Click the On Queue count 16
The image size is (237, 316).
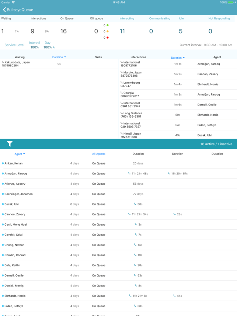[63, 31]
